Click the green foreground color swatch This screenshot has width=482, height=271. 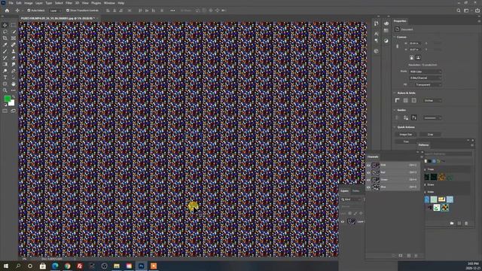pos(7,99)
